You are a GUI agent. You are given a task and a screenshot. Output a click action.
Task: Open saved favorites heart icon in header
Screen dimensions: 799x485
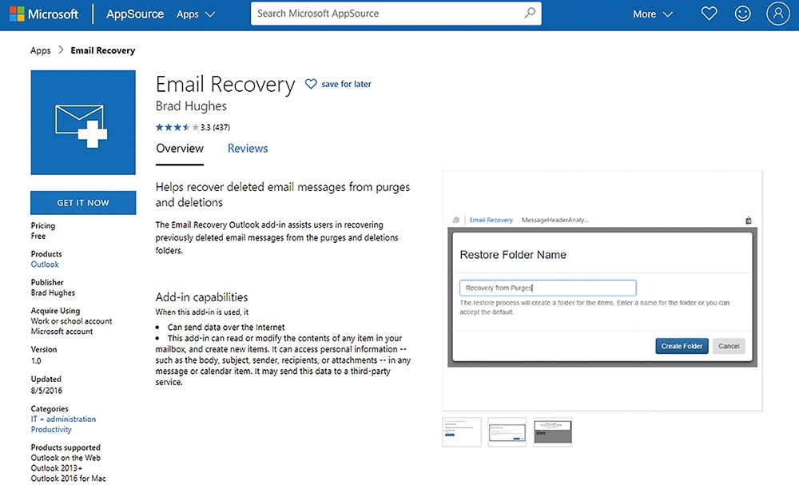pos(709,14)
